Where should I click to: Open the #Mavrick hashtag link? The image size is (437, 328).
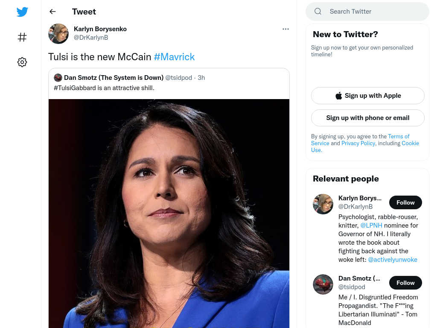coord(174,57)
